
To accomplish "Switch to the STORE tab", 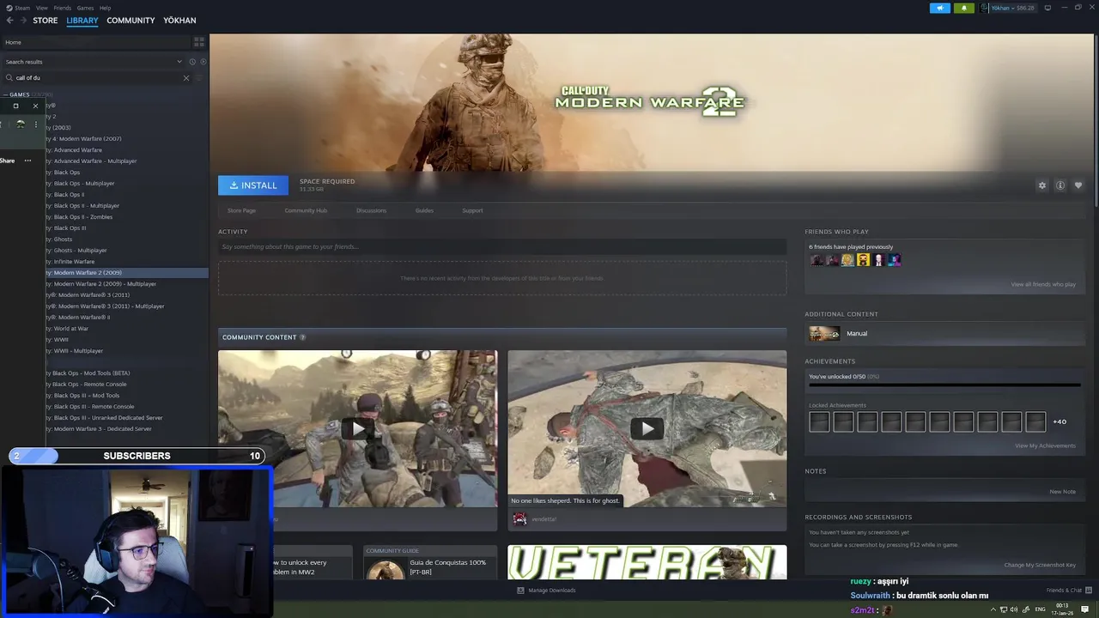I will point(46,21).
